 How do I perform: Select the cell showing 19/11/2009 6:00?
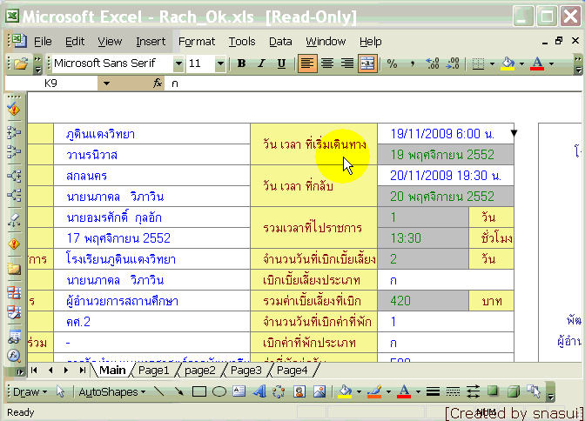441,134
